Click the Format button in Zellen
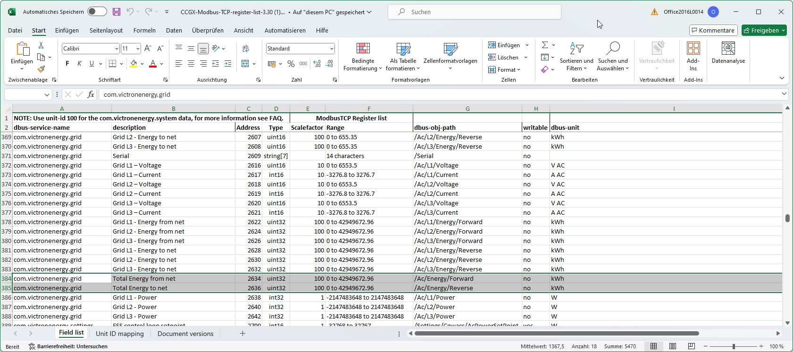Viewport: 793px width, 352px height. click(x=504, y=70)
